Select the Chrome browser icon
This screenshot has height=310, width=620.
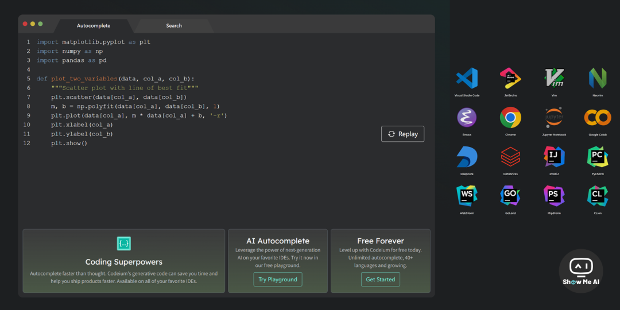(x=510, y=118)
